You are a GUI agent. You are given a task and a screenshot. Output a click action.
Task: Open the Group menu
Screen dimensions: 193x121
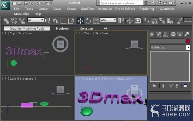tap(43, 9)
